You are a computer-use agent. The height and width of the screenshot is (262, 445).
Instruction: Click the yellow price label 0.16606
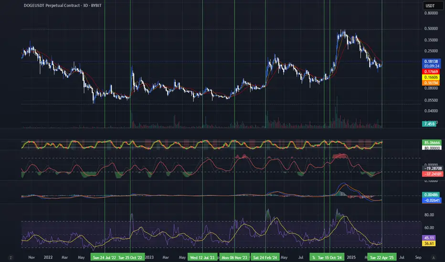[x=431, y=77]
